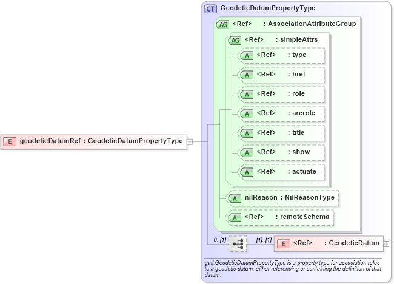
Task: Select the GeodeticDatum reference label
Action: point(336,243)
